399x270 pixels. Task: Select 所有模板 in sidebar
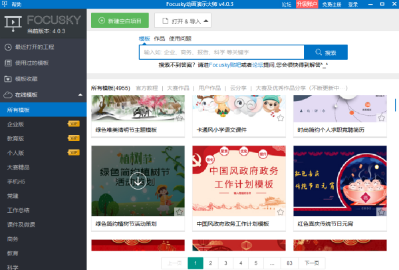click(x=43, y=110)
